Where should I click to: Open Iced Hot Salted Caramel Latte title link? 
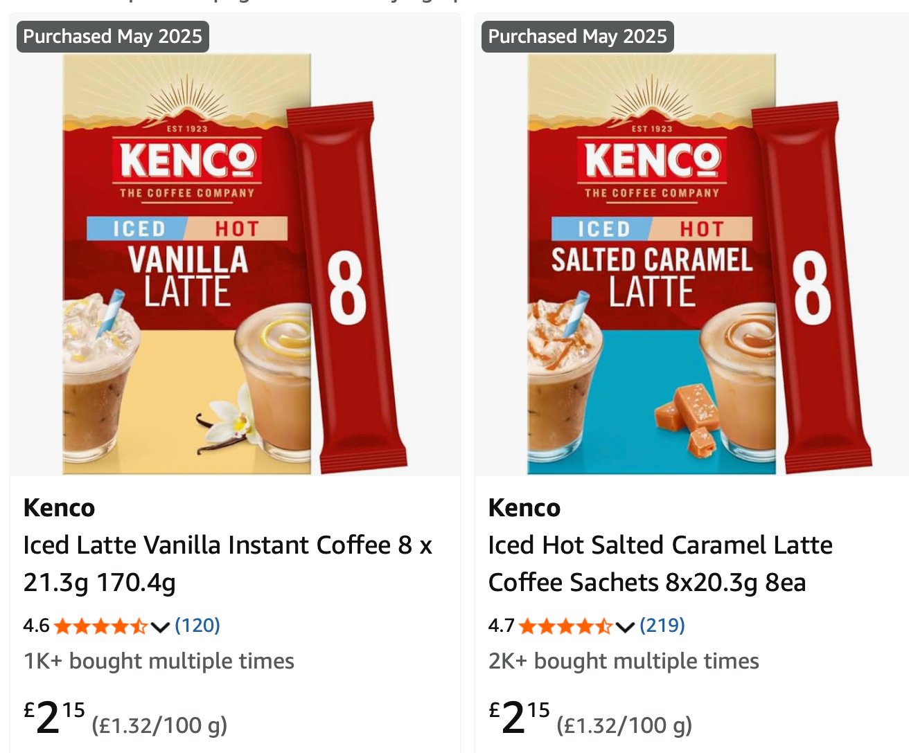click(660, 563)
